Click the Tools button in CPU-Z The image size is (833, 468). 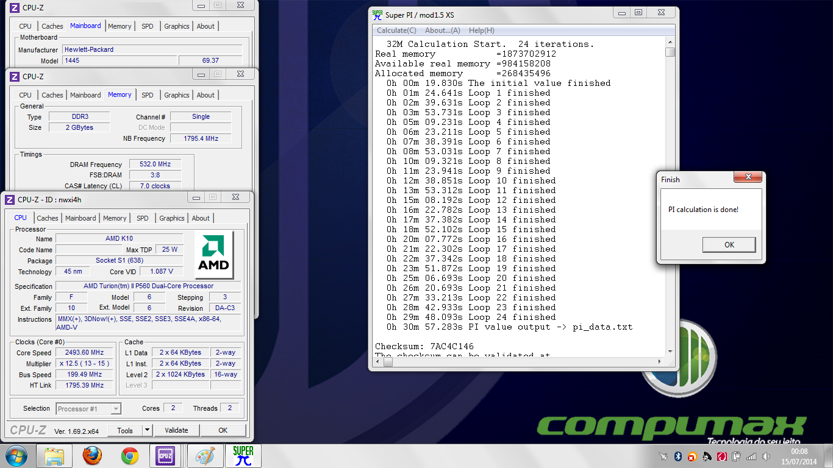coord(125,430)
